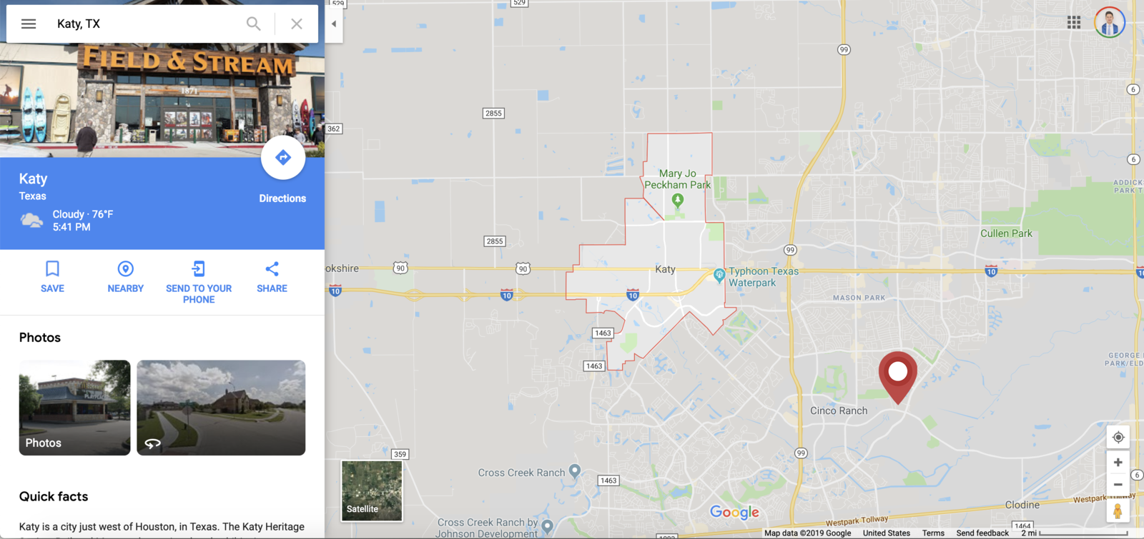Click Send feedback link
The height and width of the screenshot is (539, 1144).
click(982, 533)
